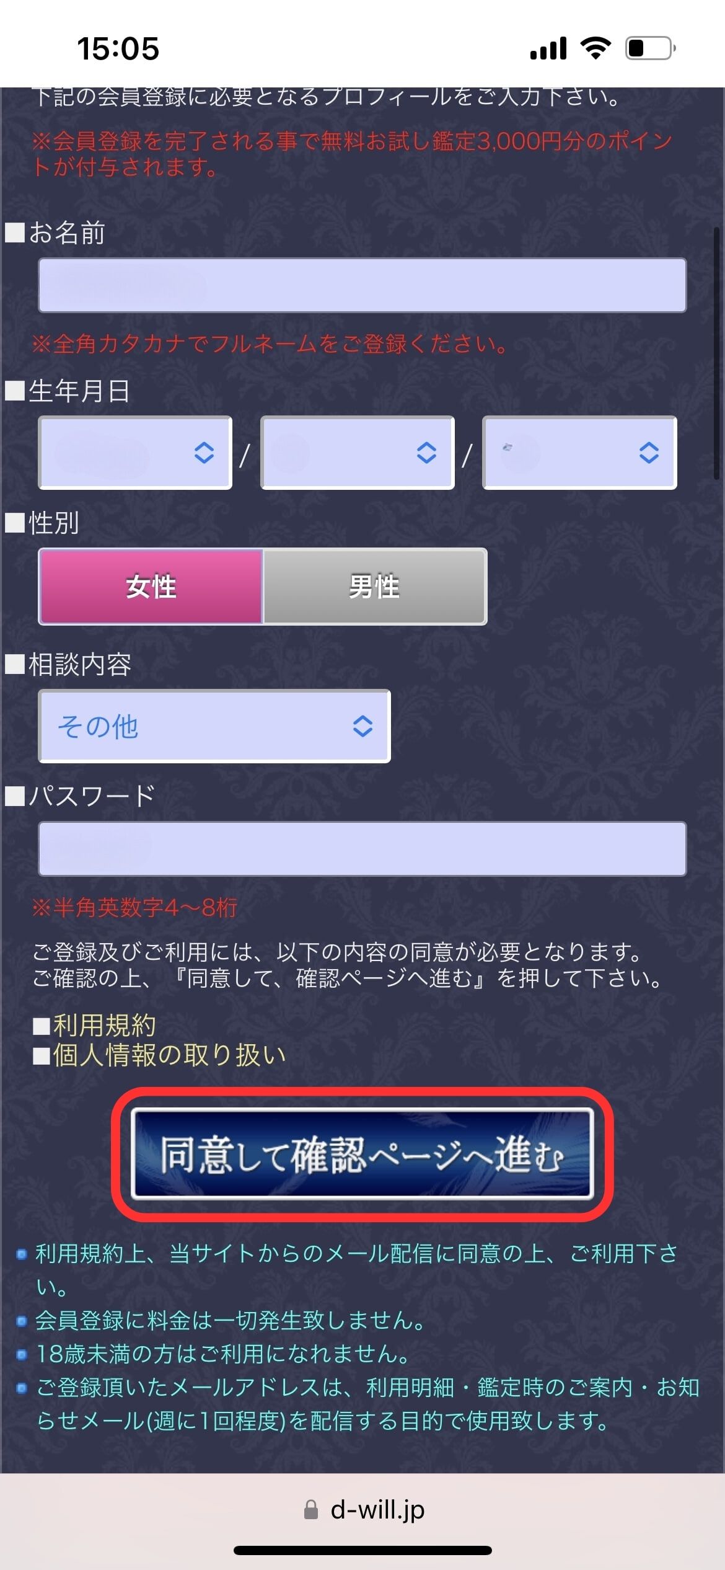Open the 個人情報の取り扱い link
Image resolution: width=725 pixels, height=1570 pixels.
click(169, 1055)
